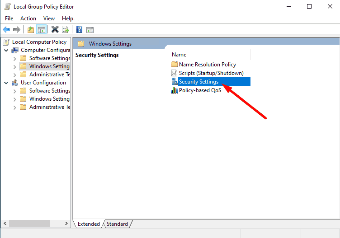
Task: Click the title bar app icon
Action: pos(7,7)
